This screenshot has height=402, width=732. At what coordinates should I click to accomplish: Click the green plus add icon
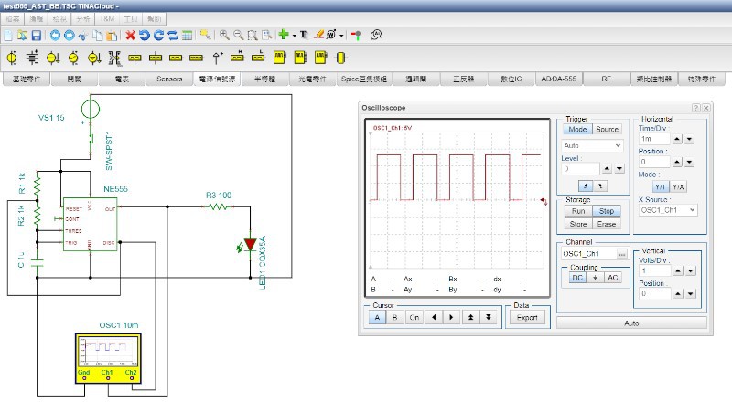pyautogui.click(x=283, y=35)
